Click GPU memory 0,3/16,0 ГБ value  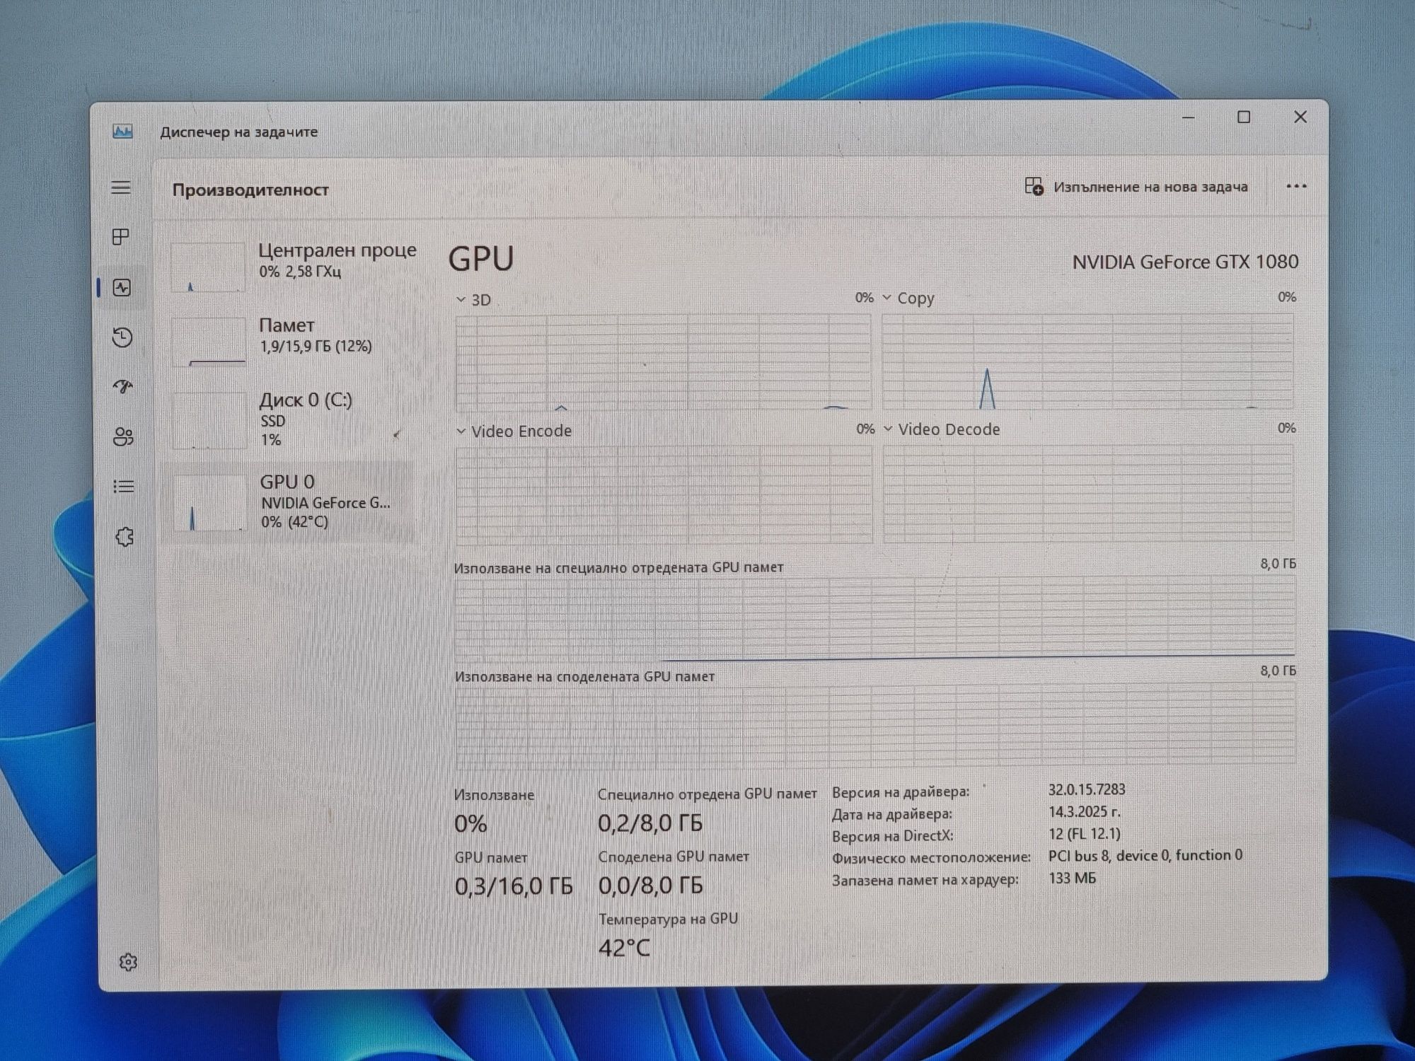(x=514, y=886)
